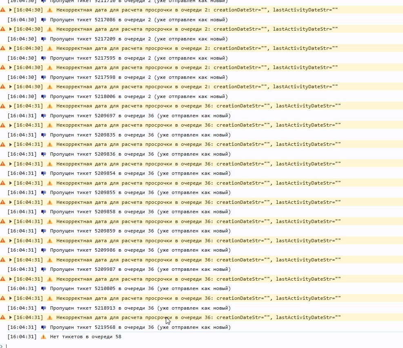Click the icon next to ticket 5218006
Screen dimensions: 403x348
(44, 96)
